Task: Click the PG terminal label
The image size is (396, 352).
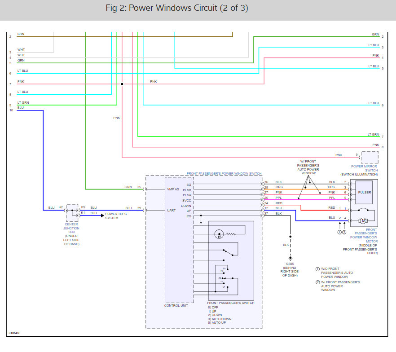Action: pos(189,216)
